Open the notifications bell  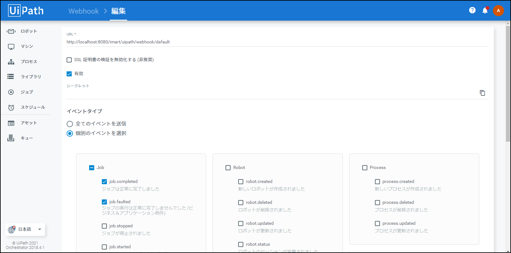485,11
